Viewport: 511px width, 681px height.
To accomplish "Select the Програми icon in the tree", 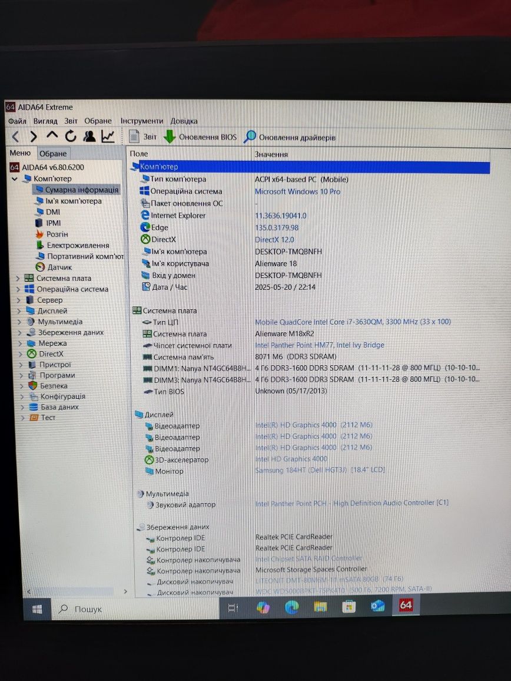I will pyautogui.click(x=32, y=375).
